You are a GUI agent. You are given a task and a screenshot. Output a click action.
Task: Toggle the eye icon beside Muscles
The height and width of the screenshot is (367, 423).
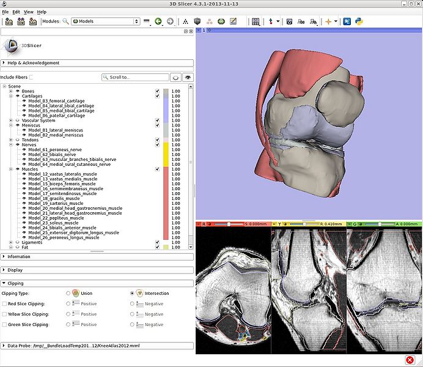pyautogui.click(x=18, y=169)
